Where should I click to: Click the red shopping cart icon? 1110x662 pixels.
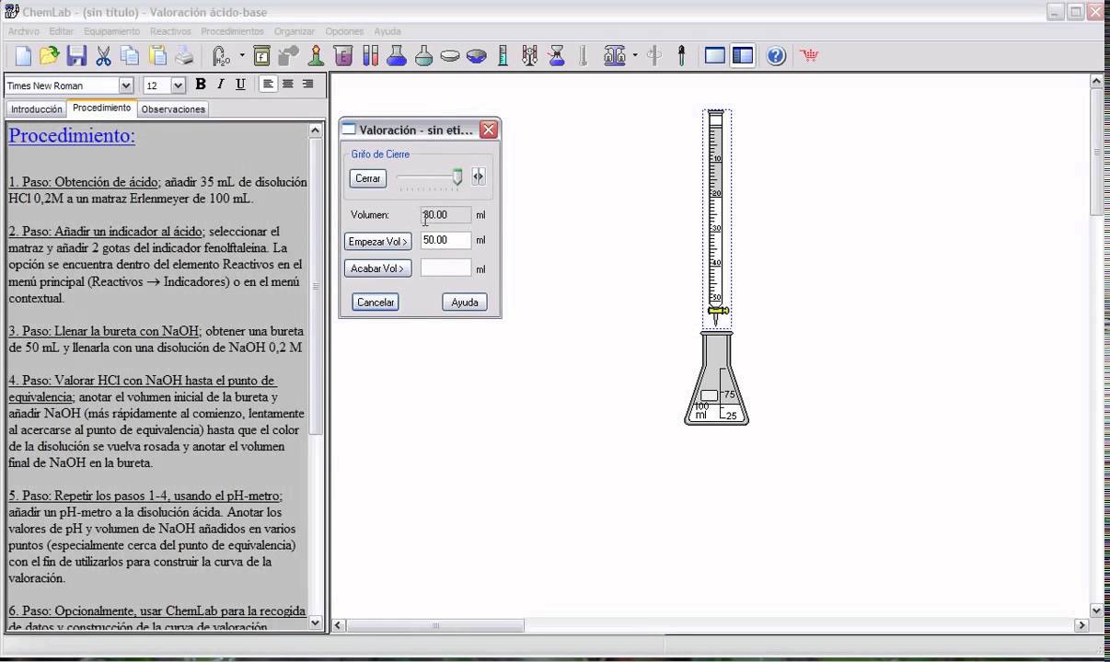click(x=809, y=56)
